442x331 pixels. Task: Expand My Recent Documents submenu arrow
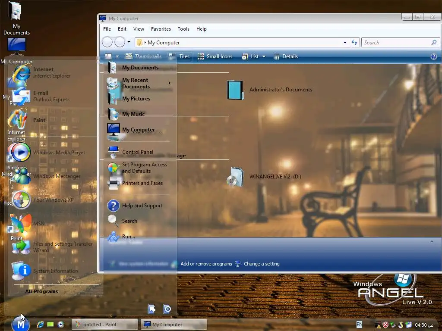tap(169, 83)
